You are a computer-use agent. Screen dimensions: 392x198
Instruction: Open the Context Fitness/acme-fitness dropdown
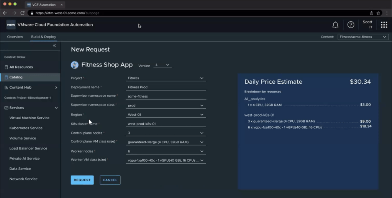363,37
